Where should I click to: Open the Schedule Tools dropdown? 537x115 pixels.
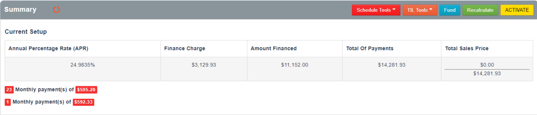(376, 10)
